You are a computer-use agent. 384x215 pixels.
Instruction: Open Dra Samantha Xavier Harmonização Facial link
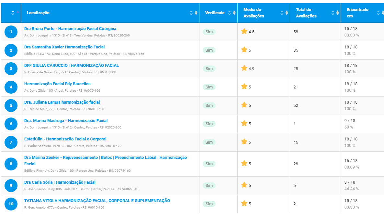point(64,47)
